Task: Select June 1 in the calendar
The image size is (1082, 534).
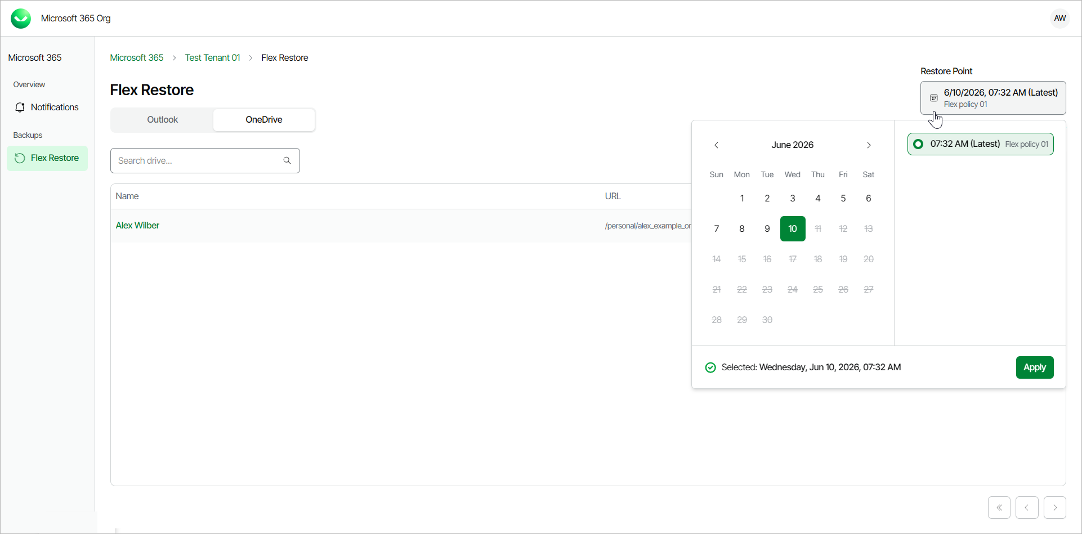Action: point(742,199)
